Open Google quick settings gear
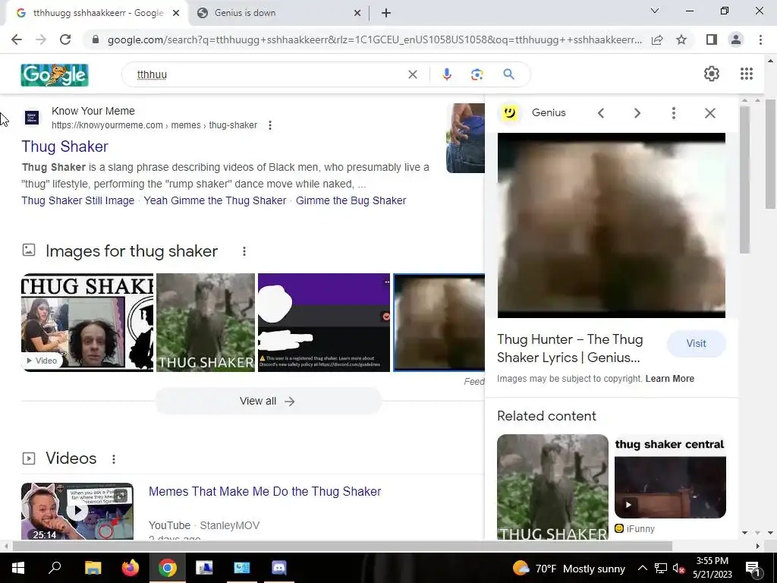 712,74
